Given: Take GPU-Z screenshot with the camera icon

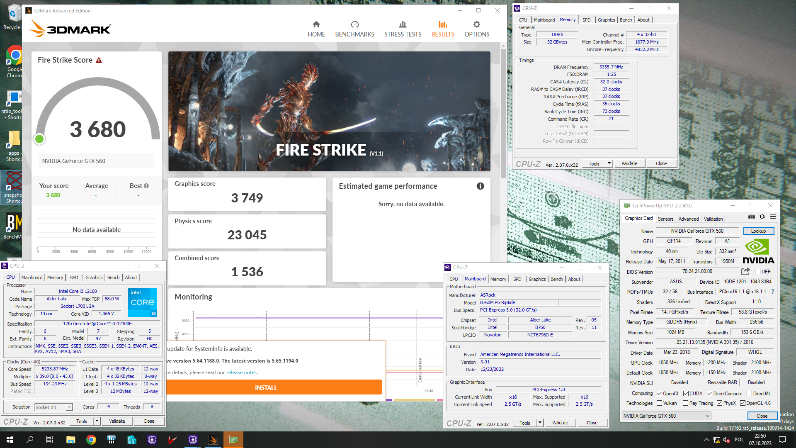Looking at the screenshot, I should point(752,217).
